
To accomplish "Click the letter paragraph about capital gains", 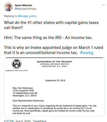I will coord(54,109).
